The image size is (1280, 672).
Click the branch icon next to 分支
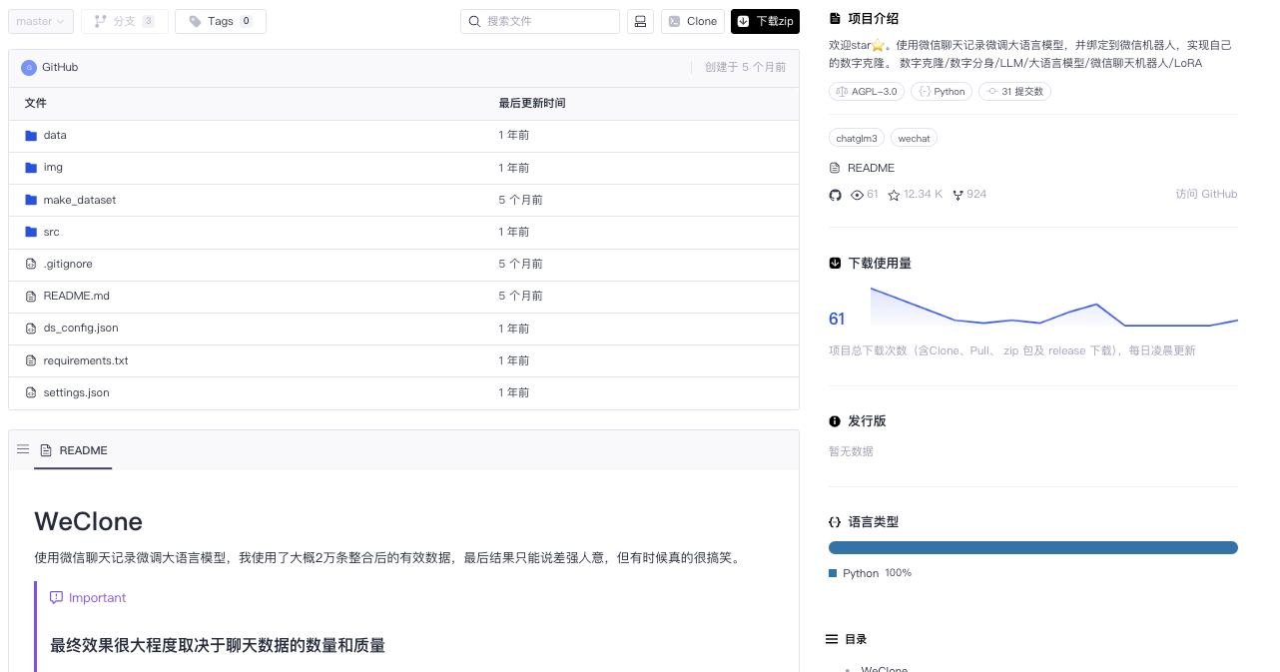pos(100,21)
